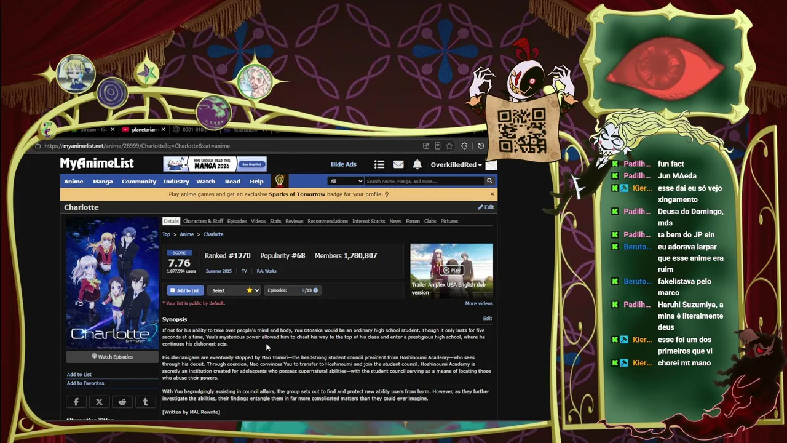Click the MyAnimeList logo
Image resolution: width=787 pixels, height=443 pixels.
[97, 164]
